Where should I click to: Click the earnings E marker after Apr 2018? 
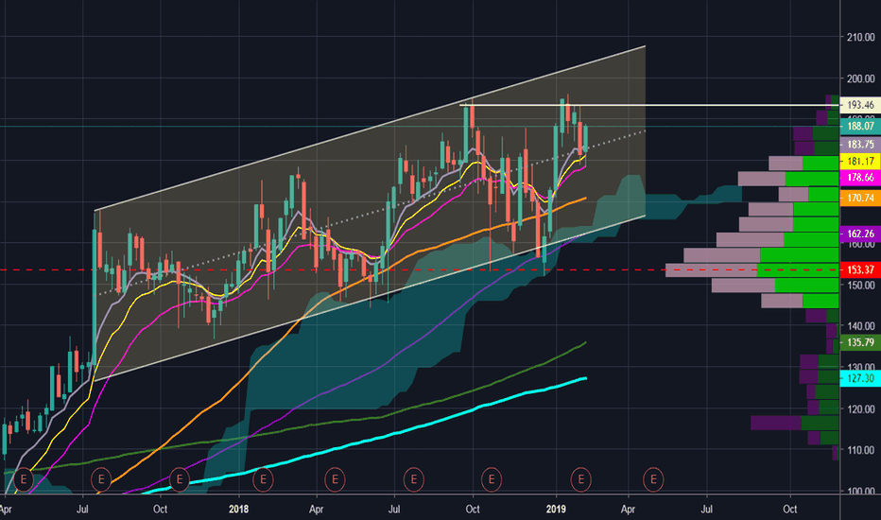click(x=335, y=479)
